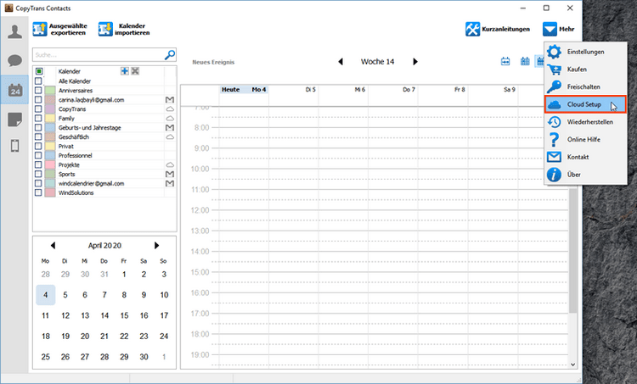Click the magnifier search icon
The height and width of the screenshot is (384, 637).
pyautogui.click(x=170, y=55)
